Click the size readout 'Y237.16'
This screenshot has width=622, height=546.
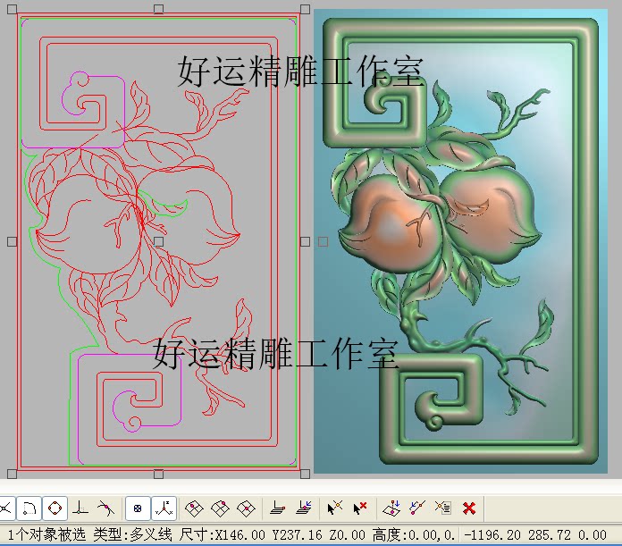[298, 535]
